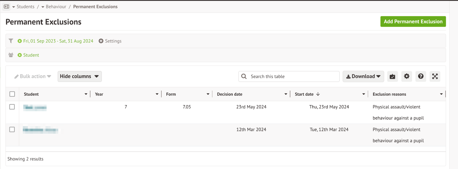
Task: Click the checkmark icon beside Download
Action: point(392,76)
